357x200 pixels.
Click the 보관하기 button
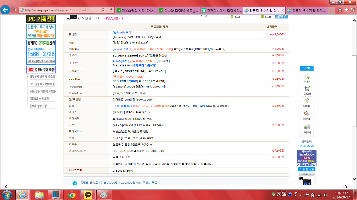point(282,17)
